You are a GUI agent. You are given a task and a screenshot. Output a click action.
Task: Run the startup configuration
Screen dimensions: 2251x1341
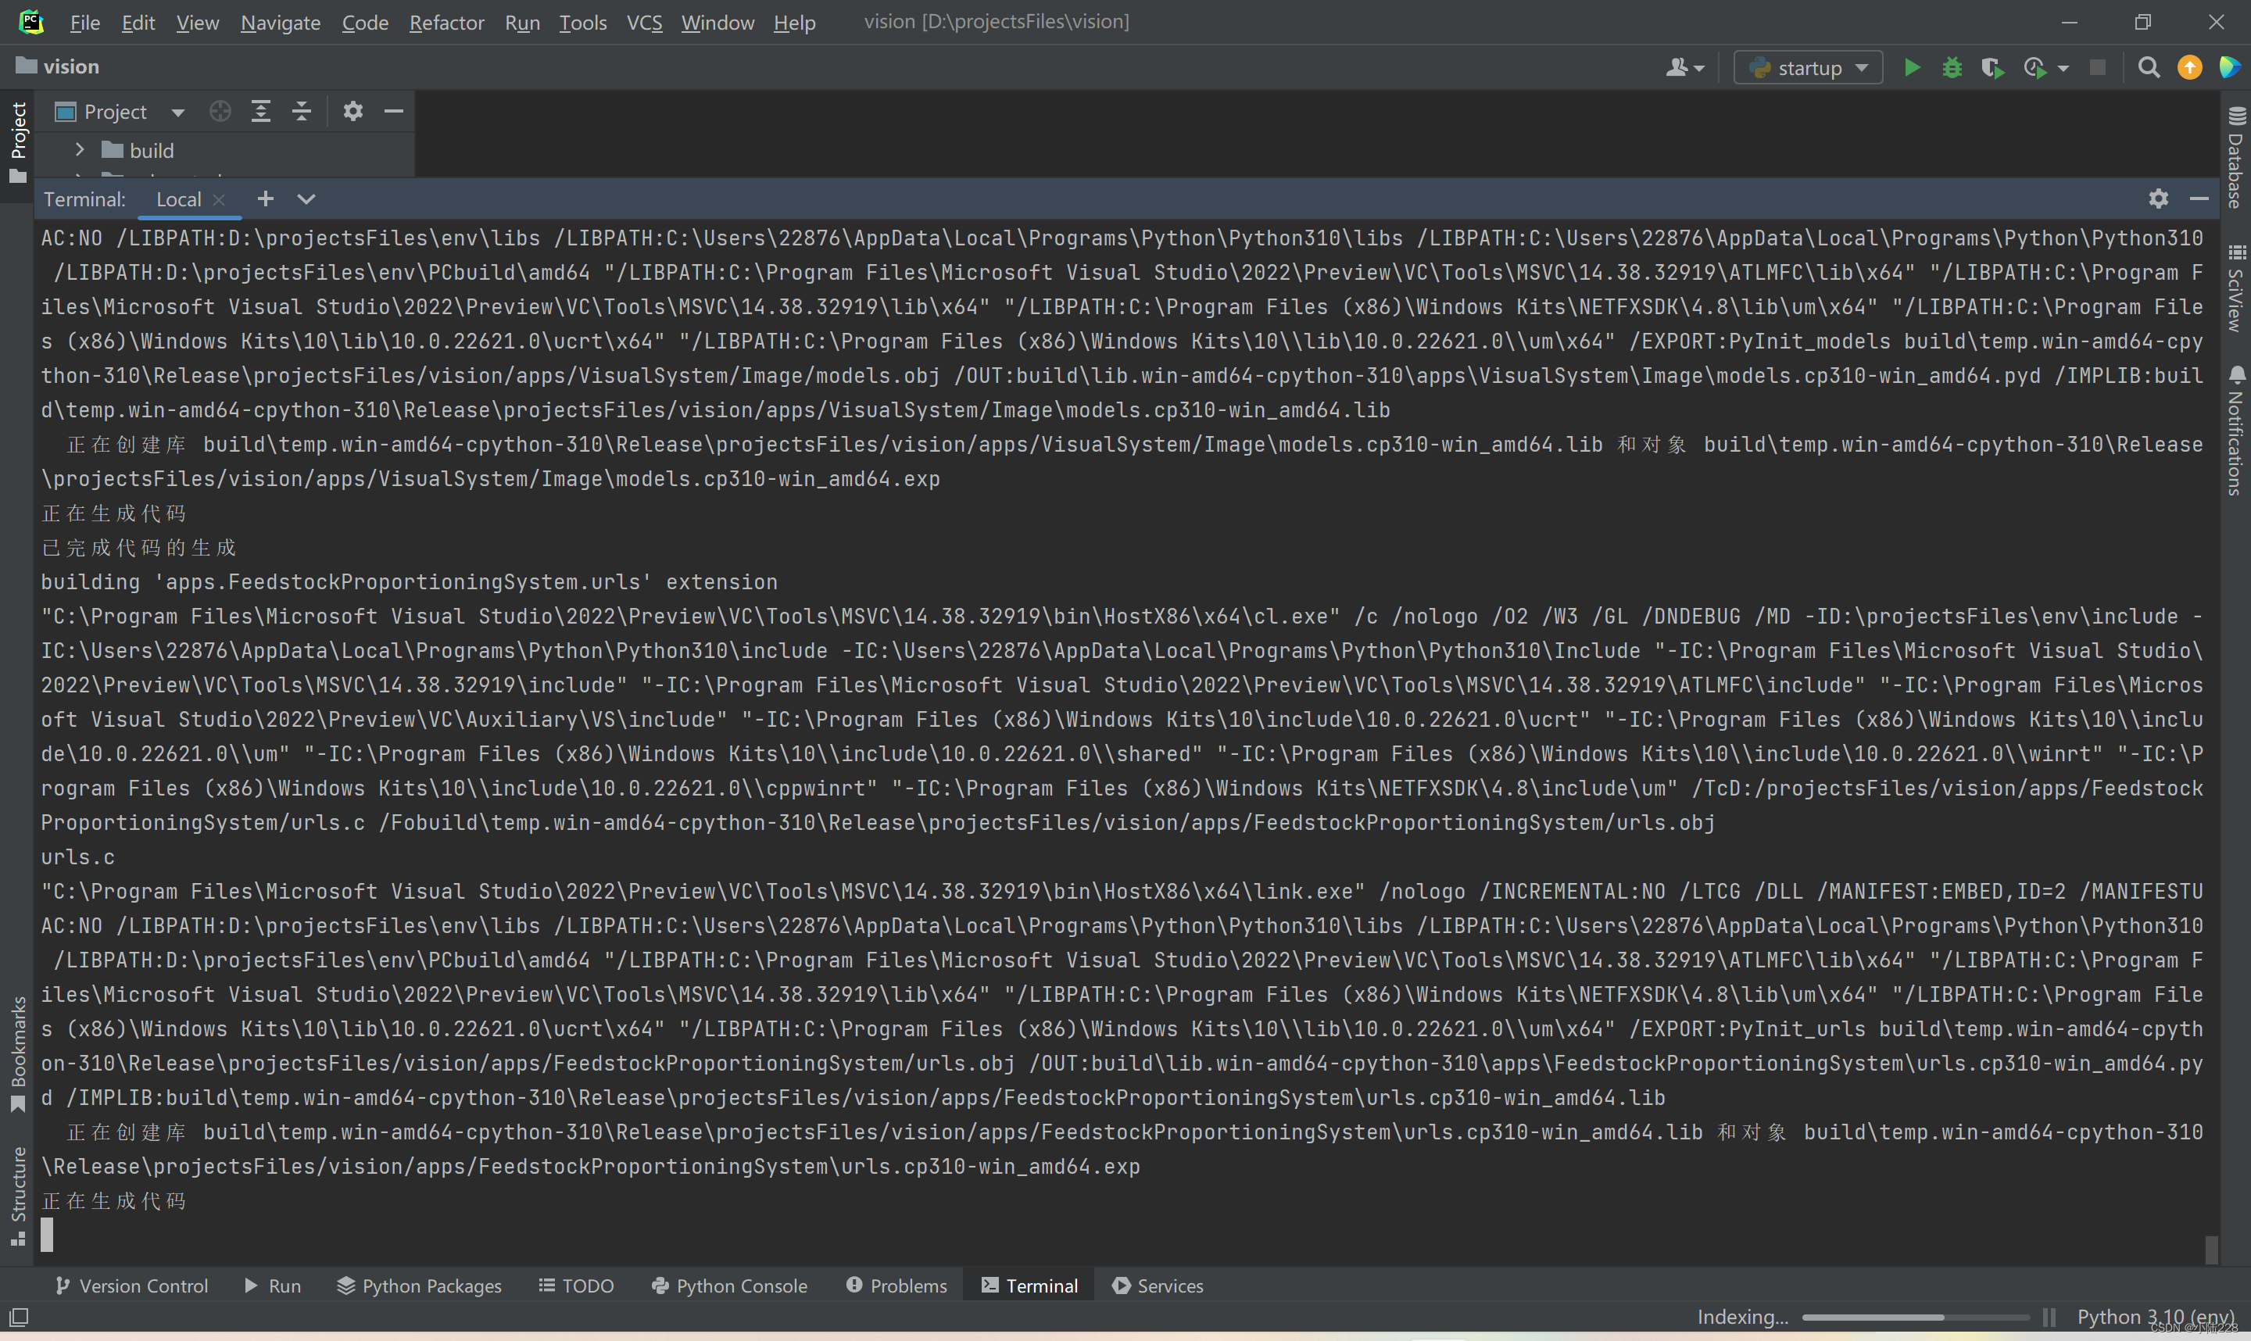(1911, 68)
